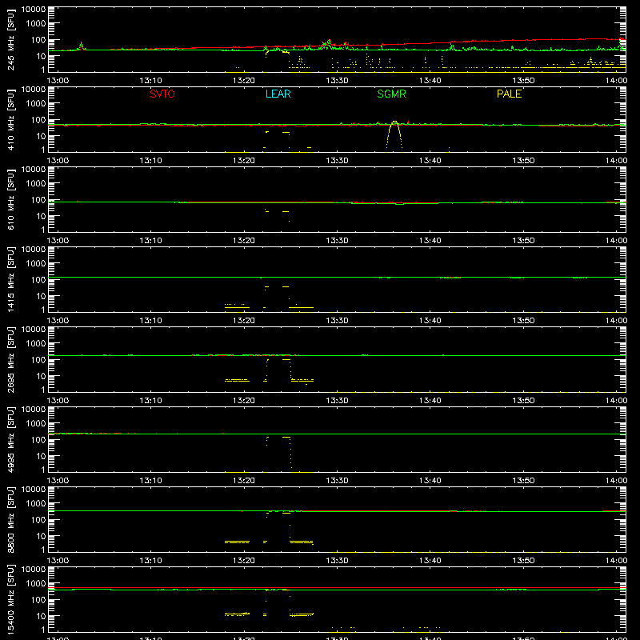
Task: Select the '410 MHz [SFU]' y-axis label
Action: [11, 119]
